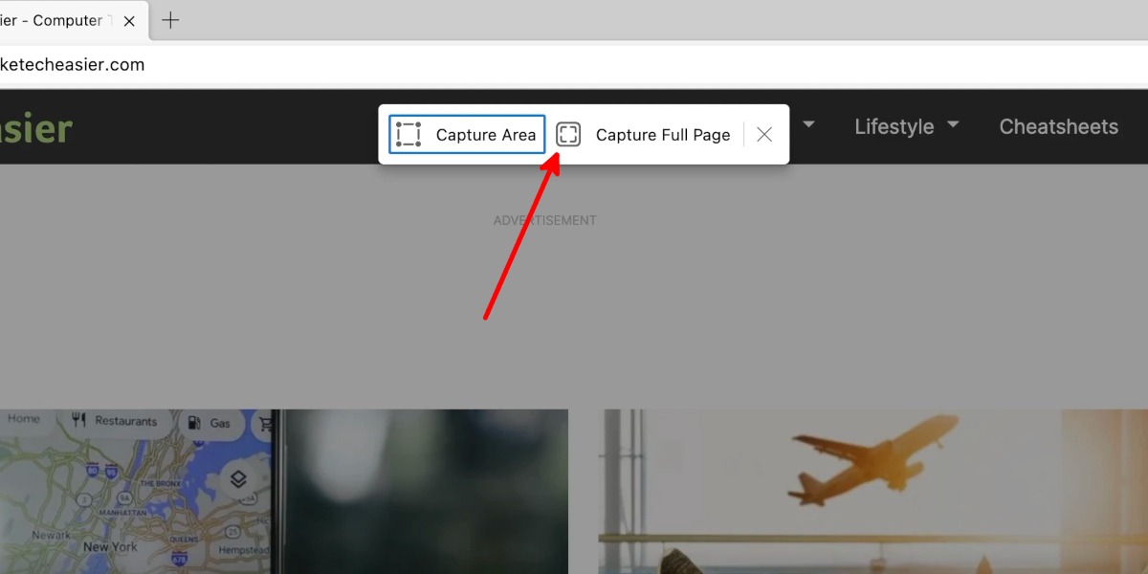Click the Gas pin icon in the map thumbnail

point(195,421)
